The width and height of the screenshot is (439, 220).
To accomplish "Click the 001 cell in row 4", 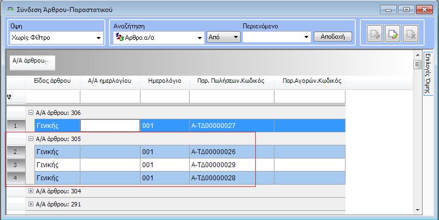I will coord(165,178).
